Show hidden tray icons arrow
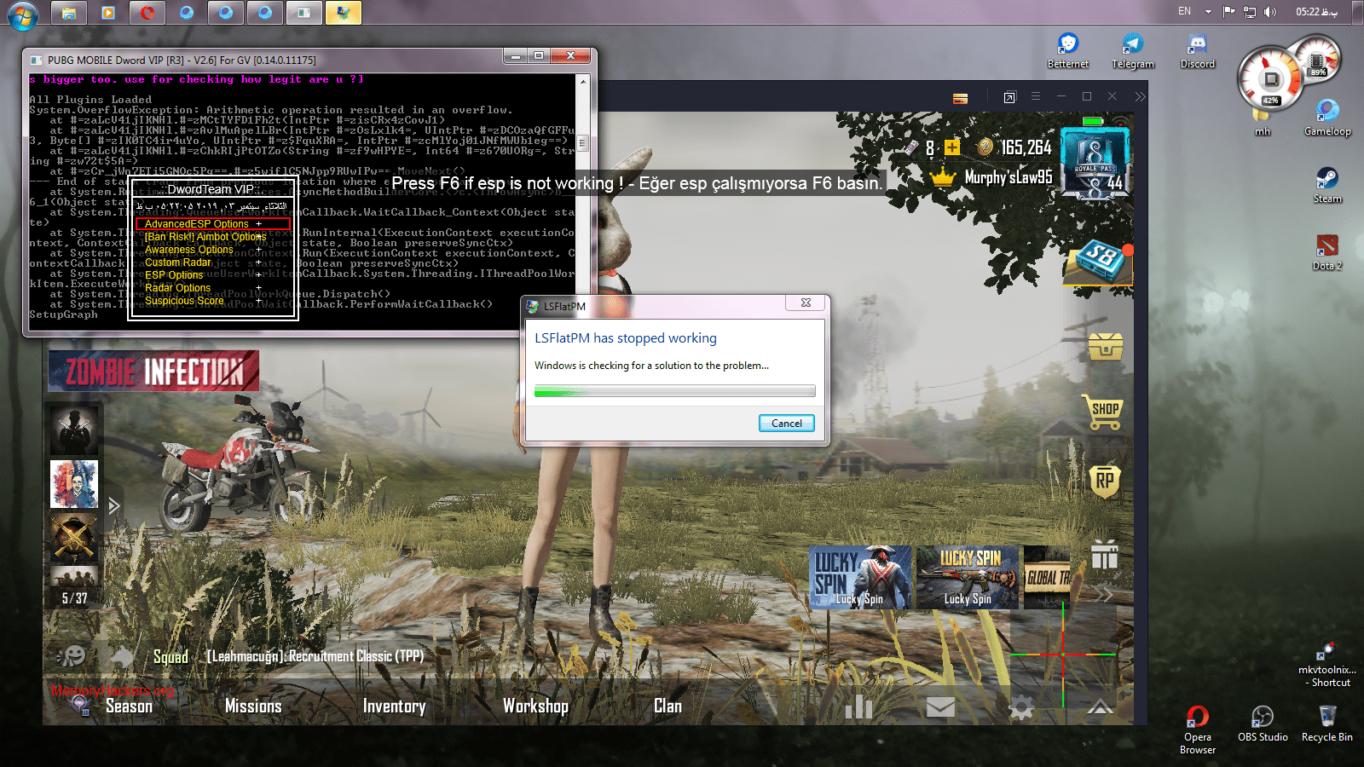This screenshot has height=767, width=1364. click(x=1208, y=12)
